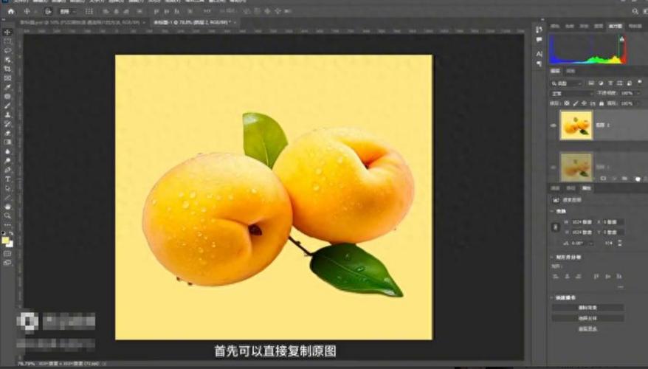Select the Clone Stamp tool
Image resolution: width=648 pixels, height=369 pixels.
7,115
